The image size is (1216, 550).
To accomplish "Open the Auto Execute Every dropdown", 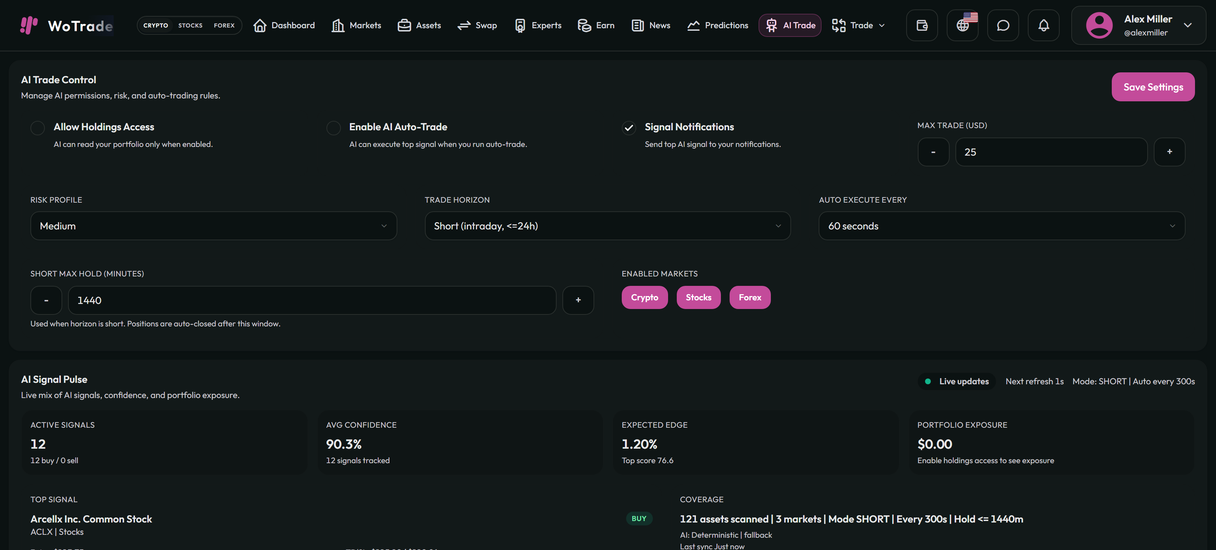I will tap(1002, 226).
